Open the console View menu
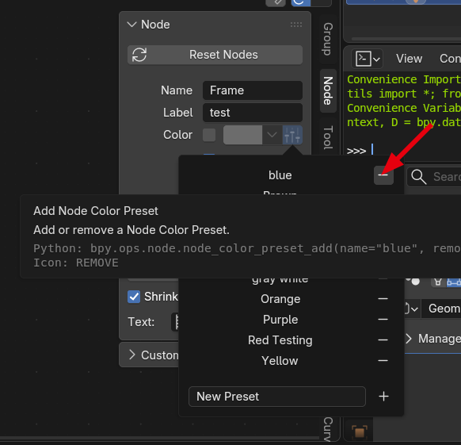This screenshot has height=445, width=461. (x=409, y=59)
